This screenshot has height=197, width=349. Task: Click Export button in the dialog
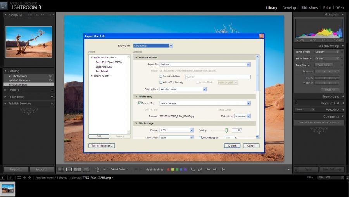click(x=232, y=146)
